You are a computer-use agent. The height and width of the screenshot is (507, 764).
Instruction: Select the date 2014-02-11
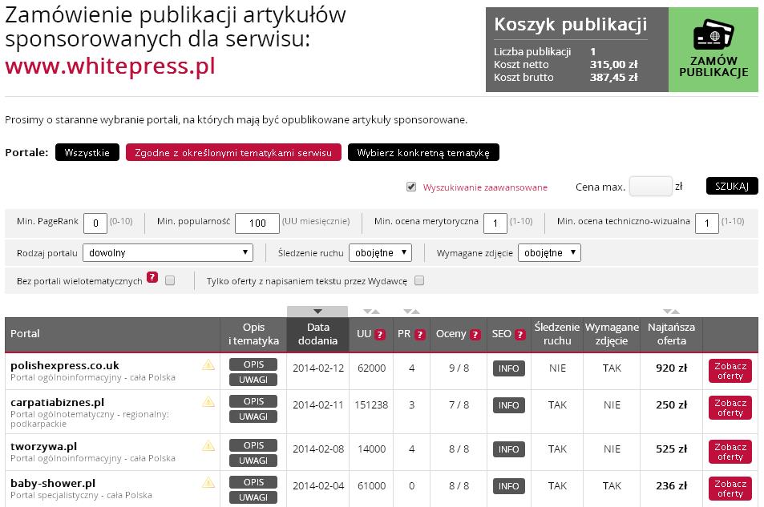(317, 405)
